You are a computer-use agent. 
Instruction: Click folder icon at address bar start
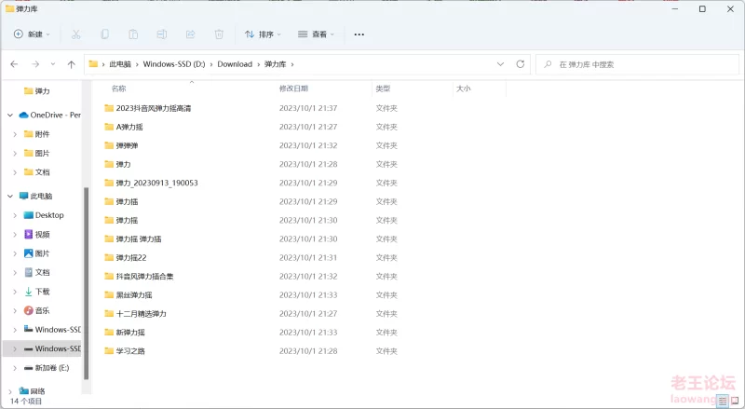pyautogui.click(x=94, y=64)
